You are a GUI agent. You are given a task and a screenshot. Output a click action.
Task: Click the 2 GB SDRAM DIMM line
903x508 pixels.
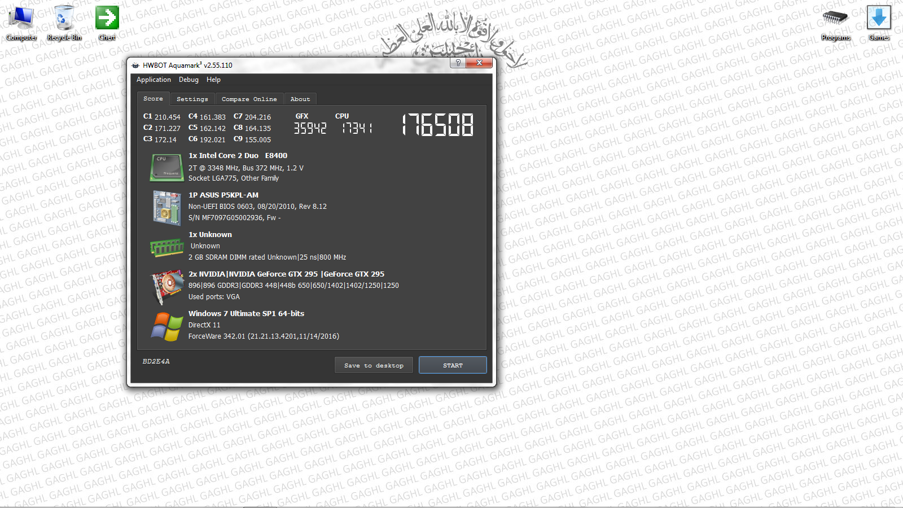(x=267, y=257)
